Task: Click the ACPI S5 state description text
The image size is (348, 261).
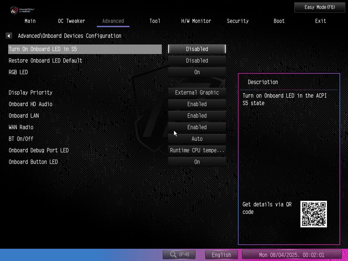Action: point(284,99)
